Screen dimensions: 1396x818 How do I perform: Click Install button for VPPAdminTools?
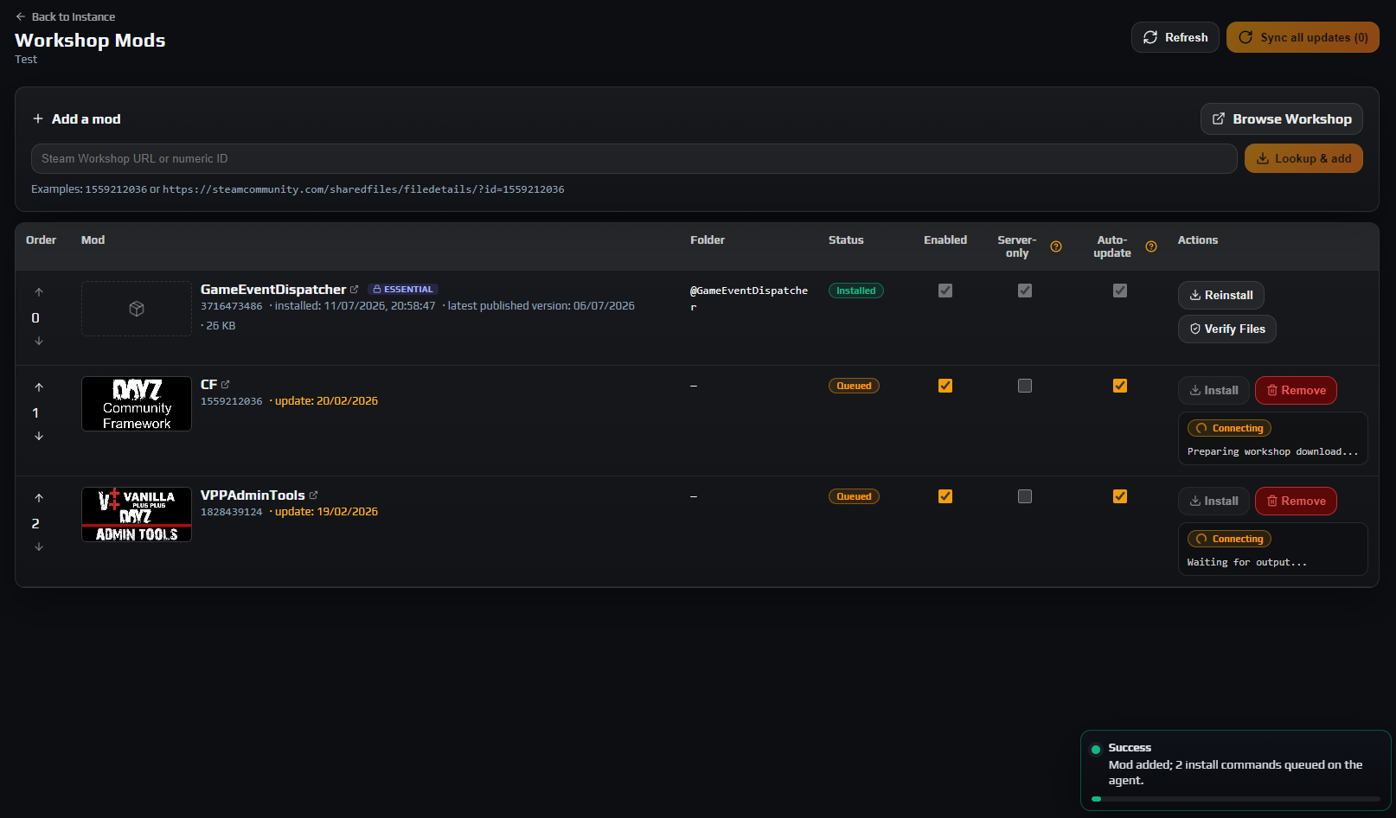click(1213, 501)
